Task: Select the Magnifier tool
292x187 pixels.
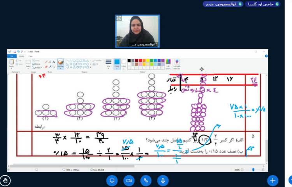Action: pyautogui.click(x=54, y=67)
